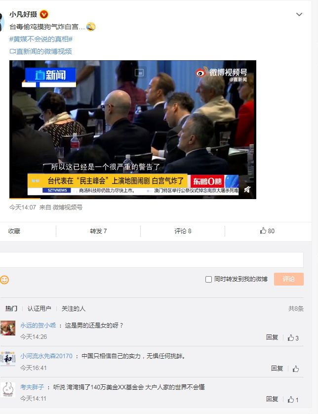Switch to 认证用户 comments tab
Viewport: 318px width, 414px height.
(x=40, y=308)
